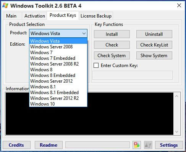This screenshot has height=152, width=186.
Task: Pick Windows 8.1 Embedded option
Action: point(58,93)
